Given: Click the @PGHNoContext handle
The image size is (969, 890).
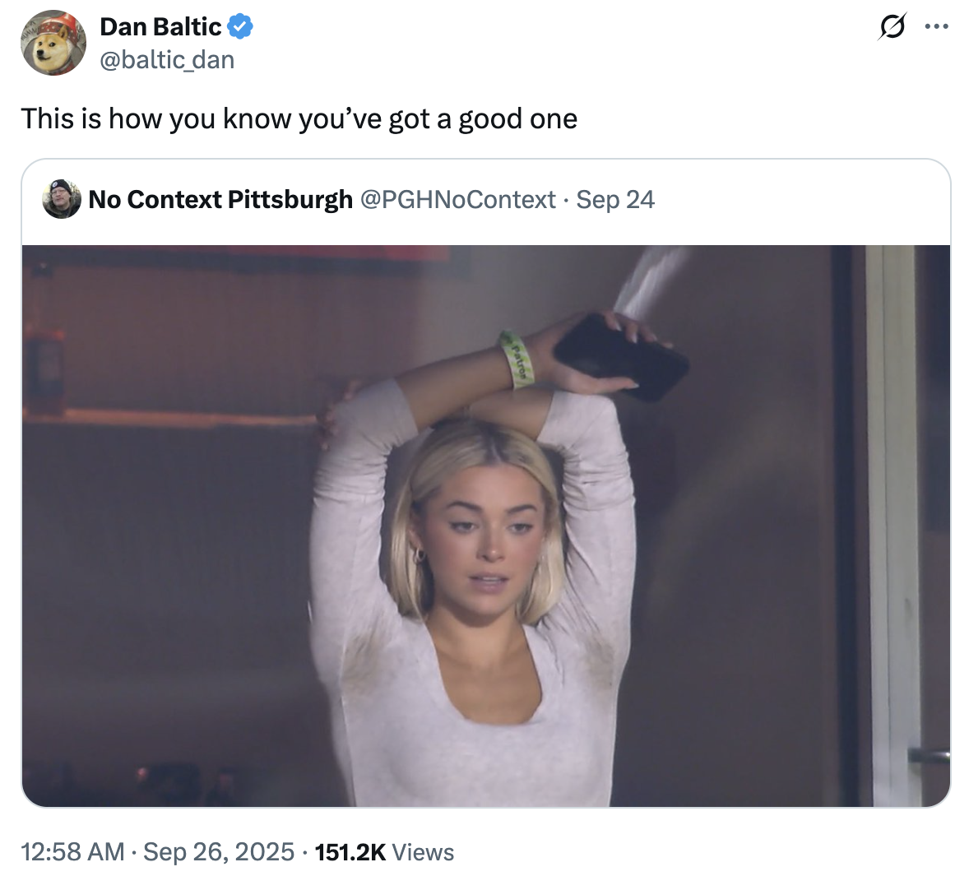Looking at the screenshot, I should tap(457, 200).
